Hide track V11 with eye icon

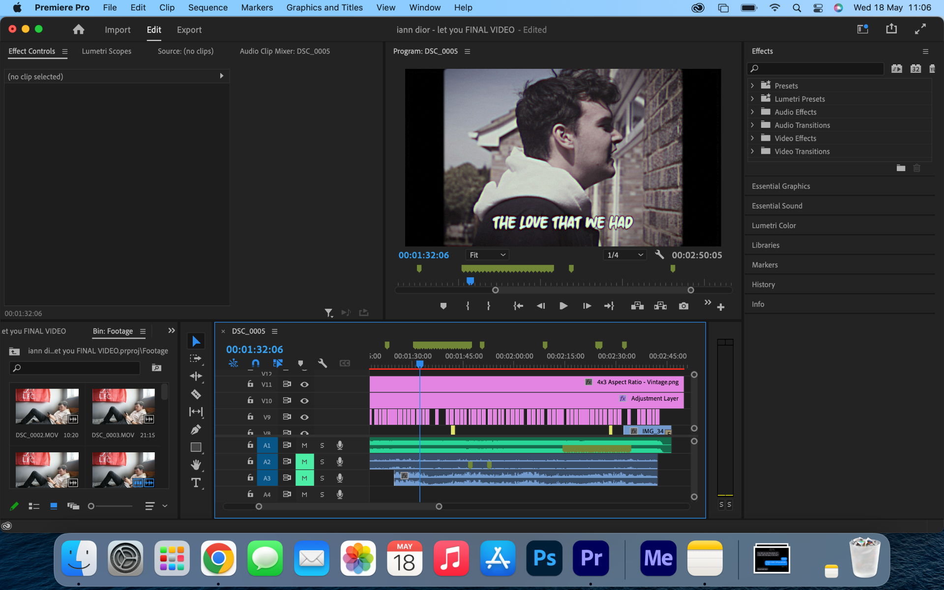coord(304,384)
